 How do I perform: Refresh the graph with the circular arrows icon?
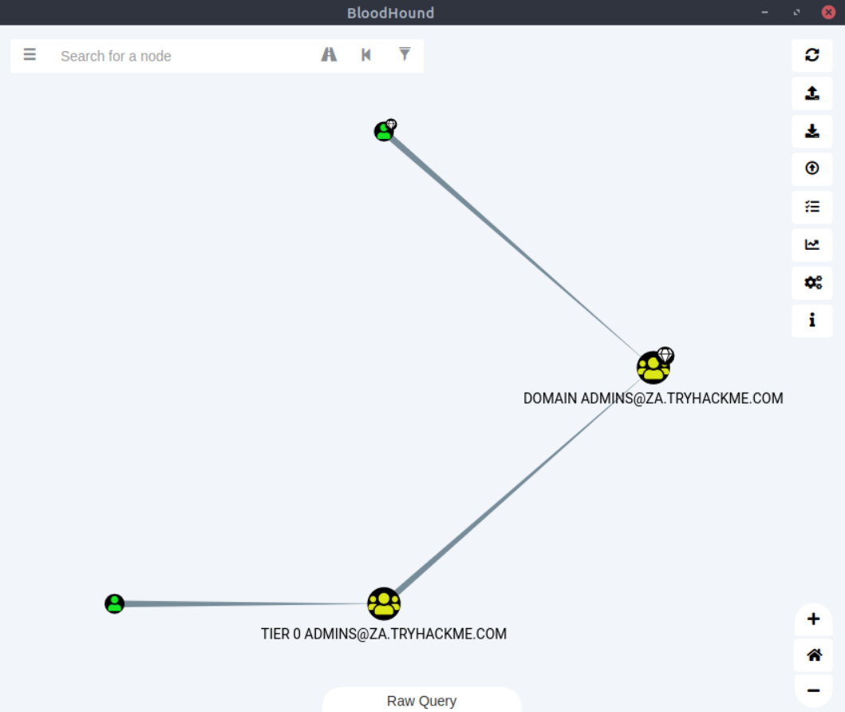(812, 55)
